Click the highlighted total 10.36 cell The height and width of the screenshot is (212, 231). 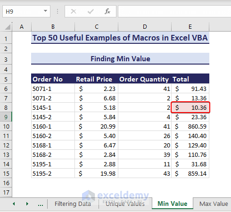190,107
